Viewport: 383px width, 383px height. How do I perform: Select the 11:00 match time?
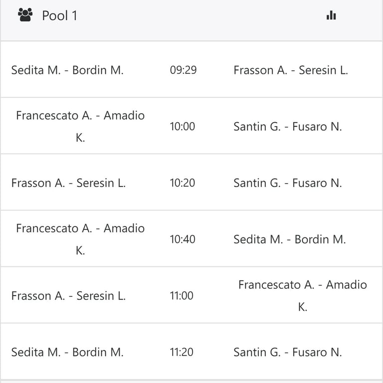[x=182, y=296]
